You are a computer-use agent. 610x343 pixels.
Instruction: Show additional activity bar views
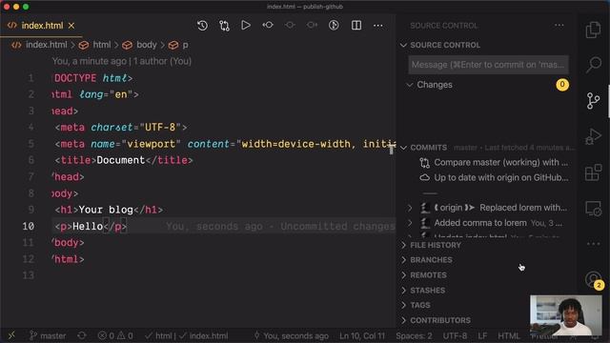click(593, 244)
